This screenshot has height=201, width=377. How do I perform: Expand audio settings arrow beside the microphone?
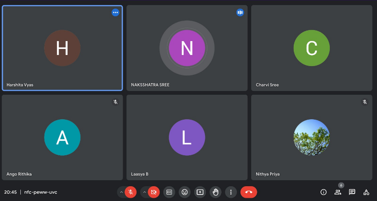click(x=121, y=192)
